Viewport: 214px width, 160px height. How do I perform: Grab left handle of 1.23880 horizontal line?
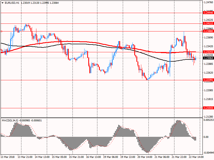1,31
